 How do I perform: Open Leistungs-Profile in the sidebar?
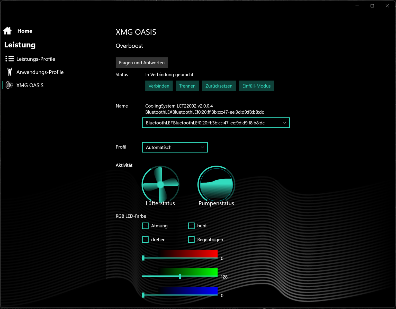click(36, 59)
